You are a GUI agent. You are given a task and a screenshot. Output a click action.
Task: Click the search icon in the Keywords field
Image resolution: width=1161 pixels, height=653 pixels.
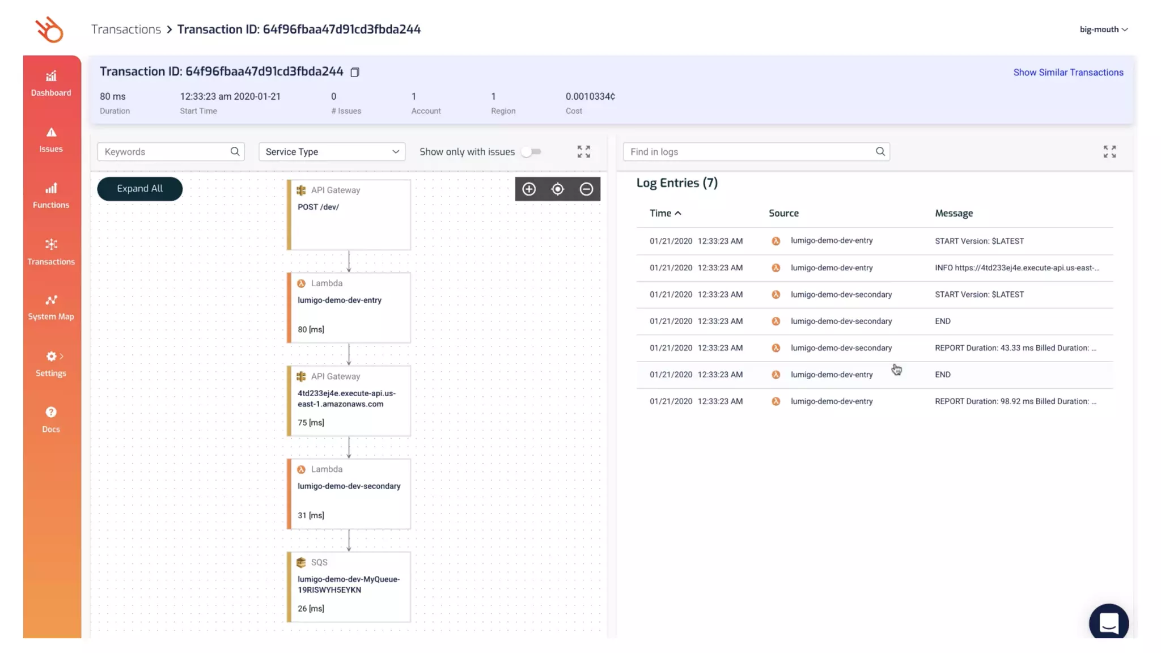[235, 151]
